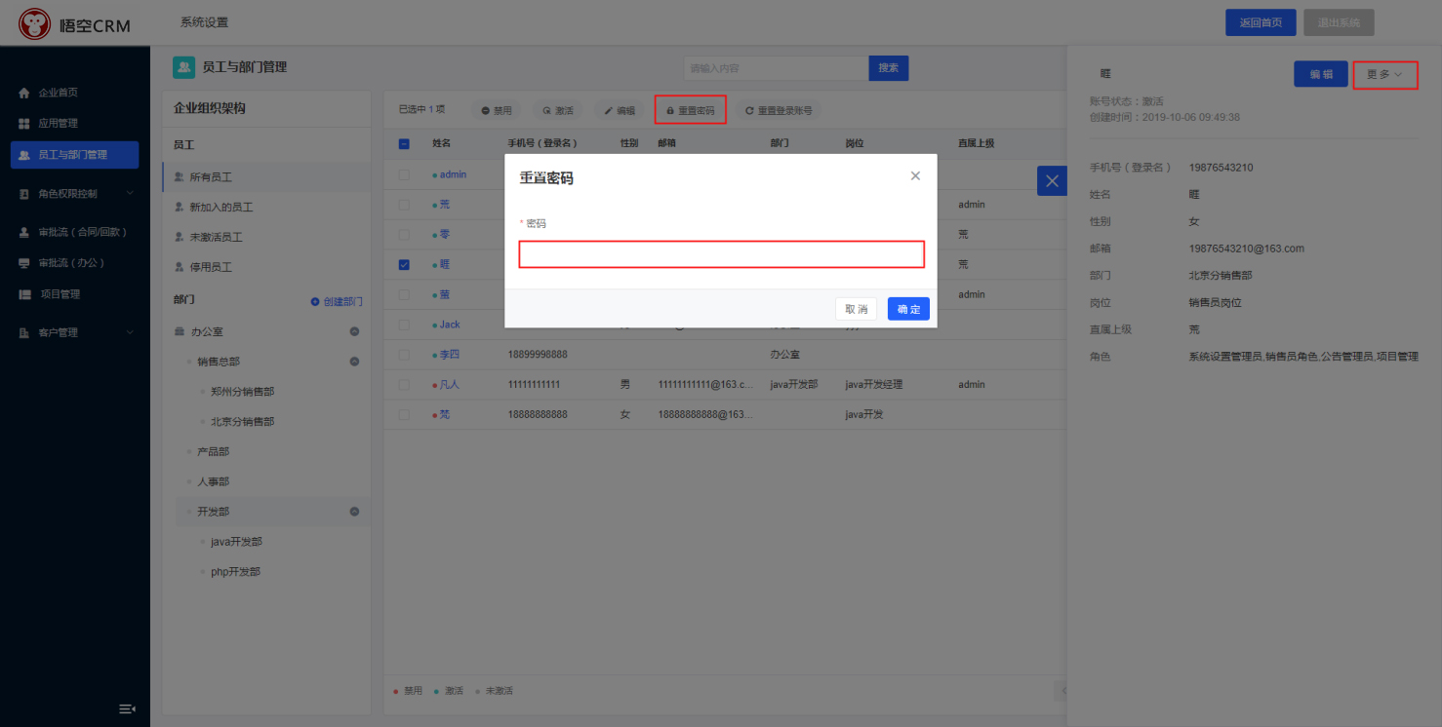Image resolution: width=1442 pixels, height=727 pixels.
Task: Check the 零 row checkbox
Action: point(404,235)
